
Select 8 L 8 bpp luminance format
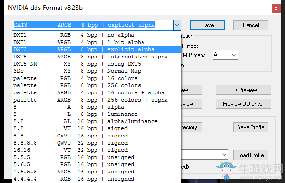click(96, 114)
